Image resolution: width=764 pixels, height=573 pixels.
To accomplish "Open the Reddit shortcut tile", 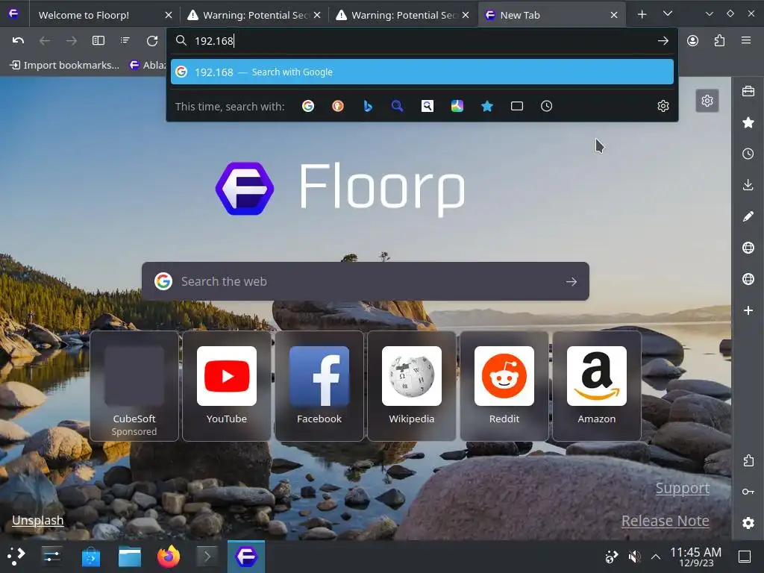I will tap(504, 386).
